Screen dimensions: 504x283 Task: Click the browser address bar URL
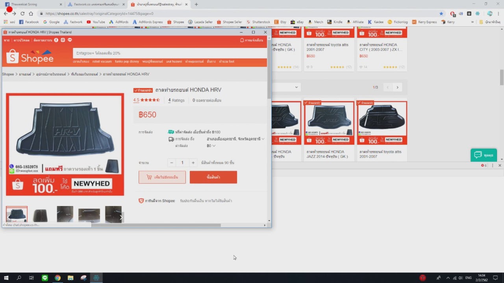click(x=99, y=13)
